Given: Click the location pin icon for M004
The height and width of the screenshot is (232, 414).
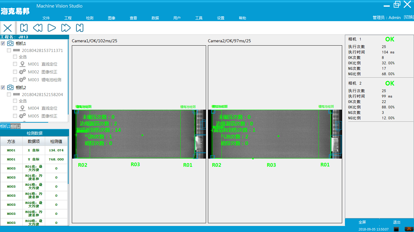Looking at the screenshot, I should (x=22, y=108).
